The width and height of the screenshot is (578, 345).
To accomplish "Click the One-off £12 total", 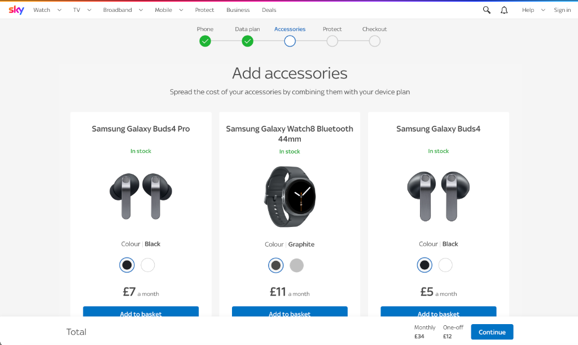I will pos(453,332).
